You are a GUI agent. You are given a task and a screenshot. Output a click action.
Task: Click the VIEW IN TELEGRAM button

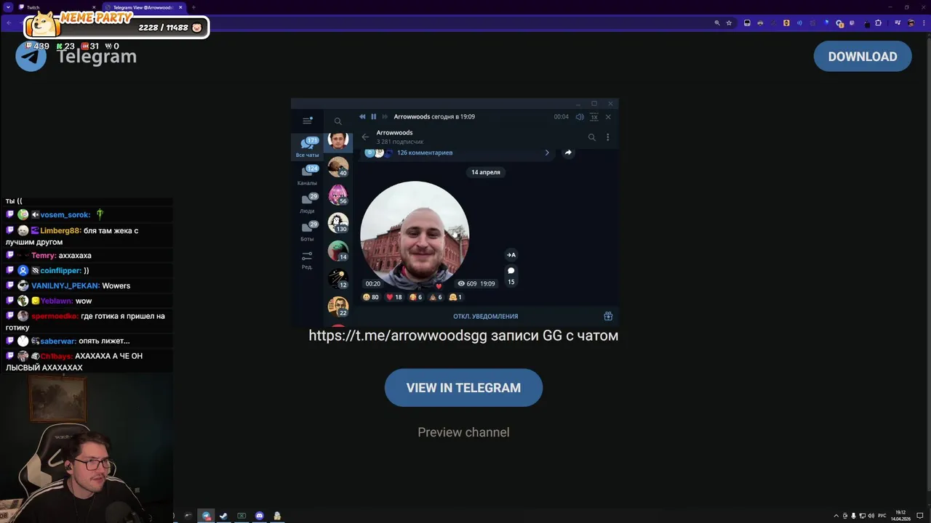463,388
